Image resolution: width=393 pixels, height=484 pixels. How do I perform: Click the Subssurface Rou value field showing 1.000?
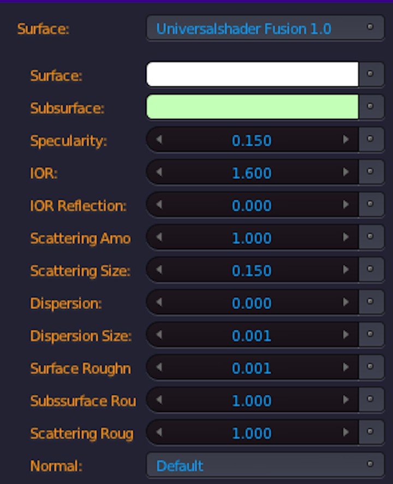[251, 400]
